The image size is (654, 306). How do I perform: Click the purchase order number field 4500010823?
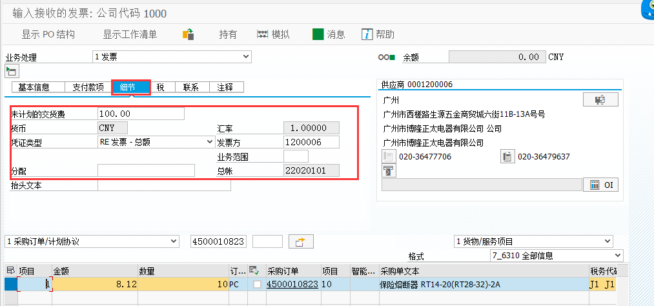coord(219,241)
